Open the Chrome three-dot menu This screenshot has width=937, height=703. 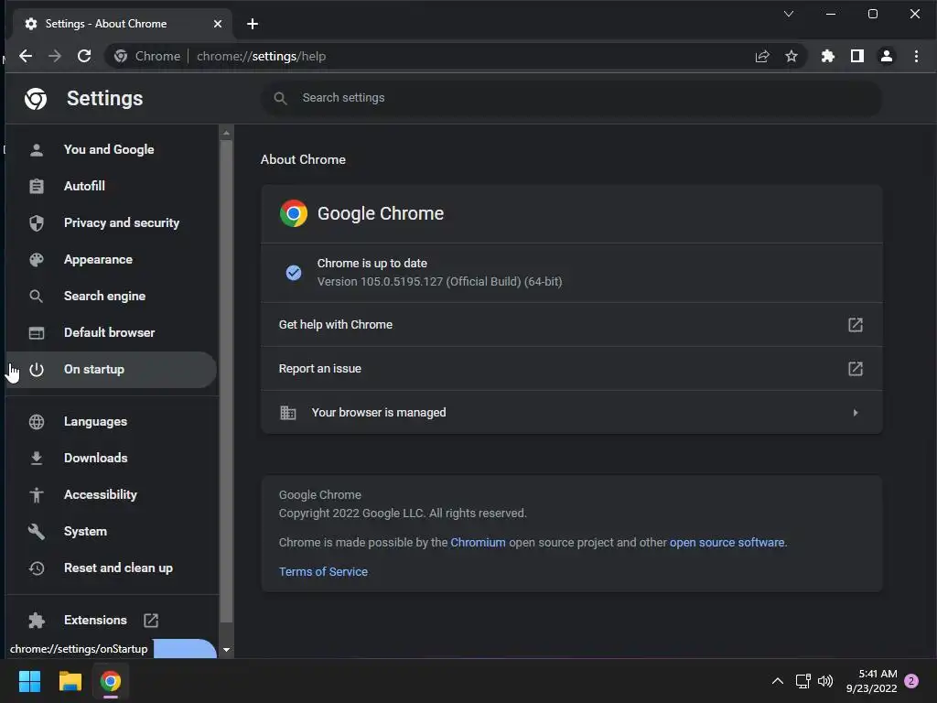click(x=916, y=56)
